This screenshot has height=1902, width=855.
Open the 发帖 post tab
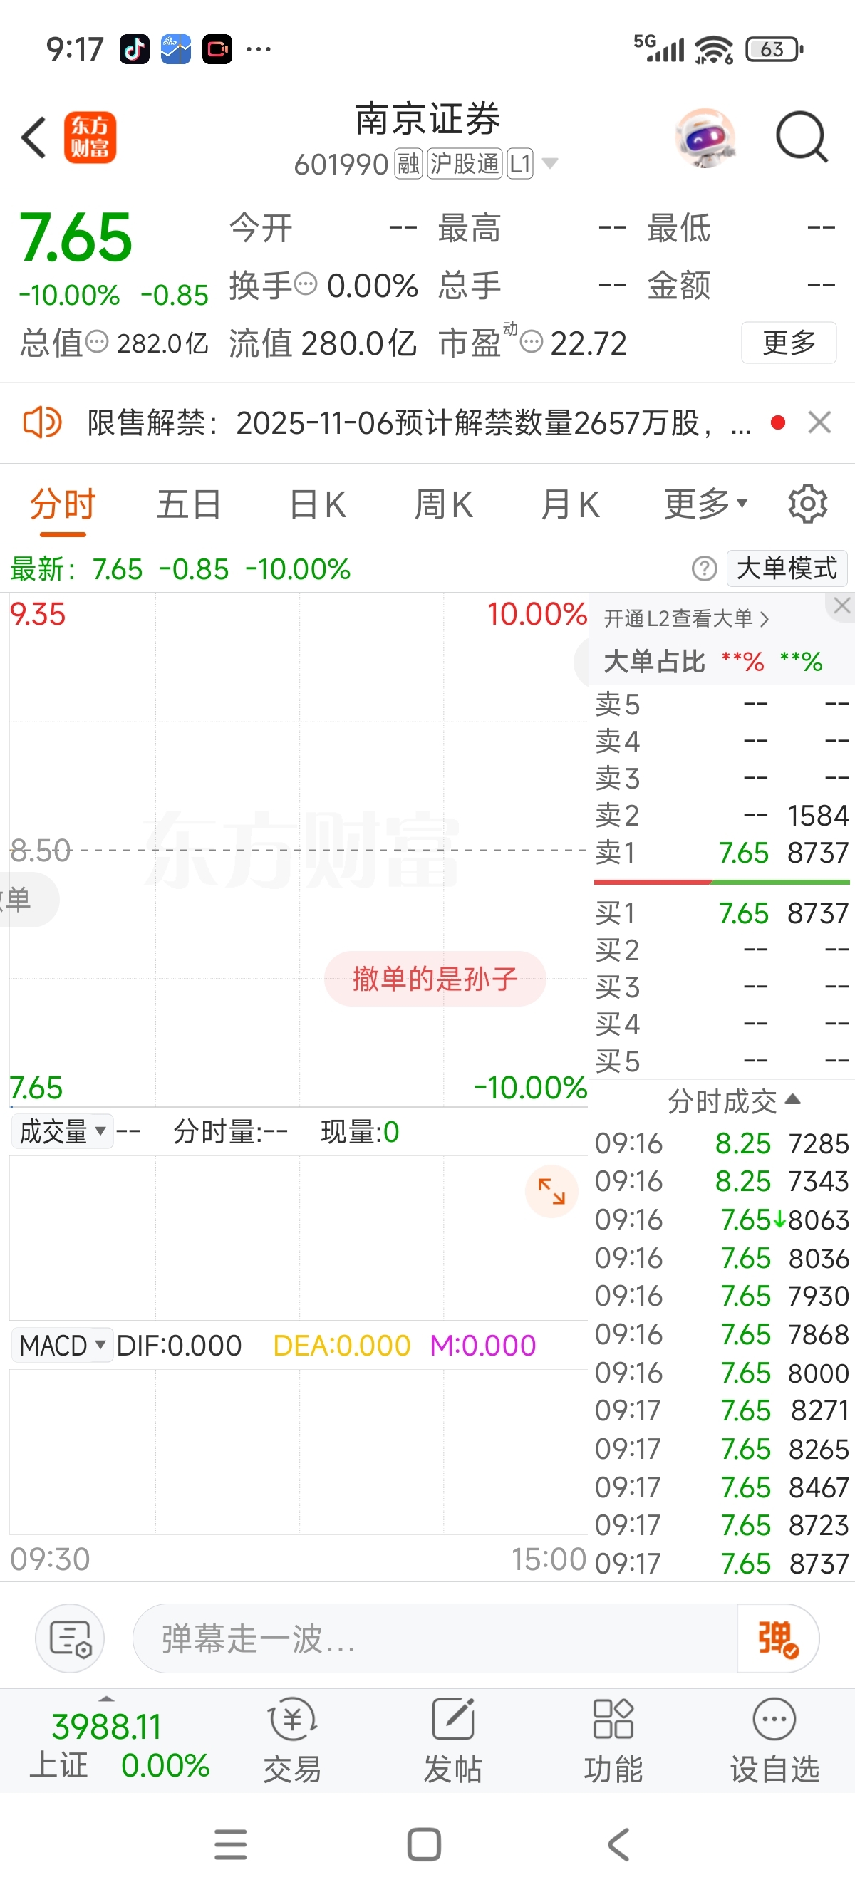click(452, 1741)
